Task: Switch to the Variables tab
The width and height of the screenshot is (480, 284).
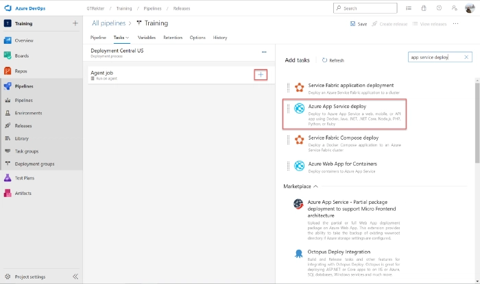Action: 146,38
